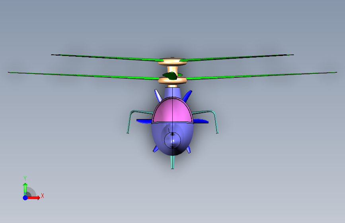Click the red X axis arrow on triad
Image resolution: width=345 pixels, height=223 pixels.
33,198
